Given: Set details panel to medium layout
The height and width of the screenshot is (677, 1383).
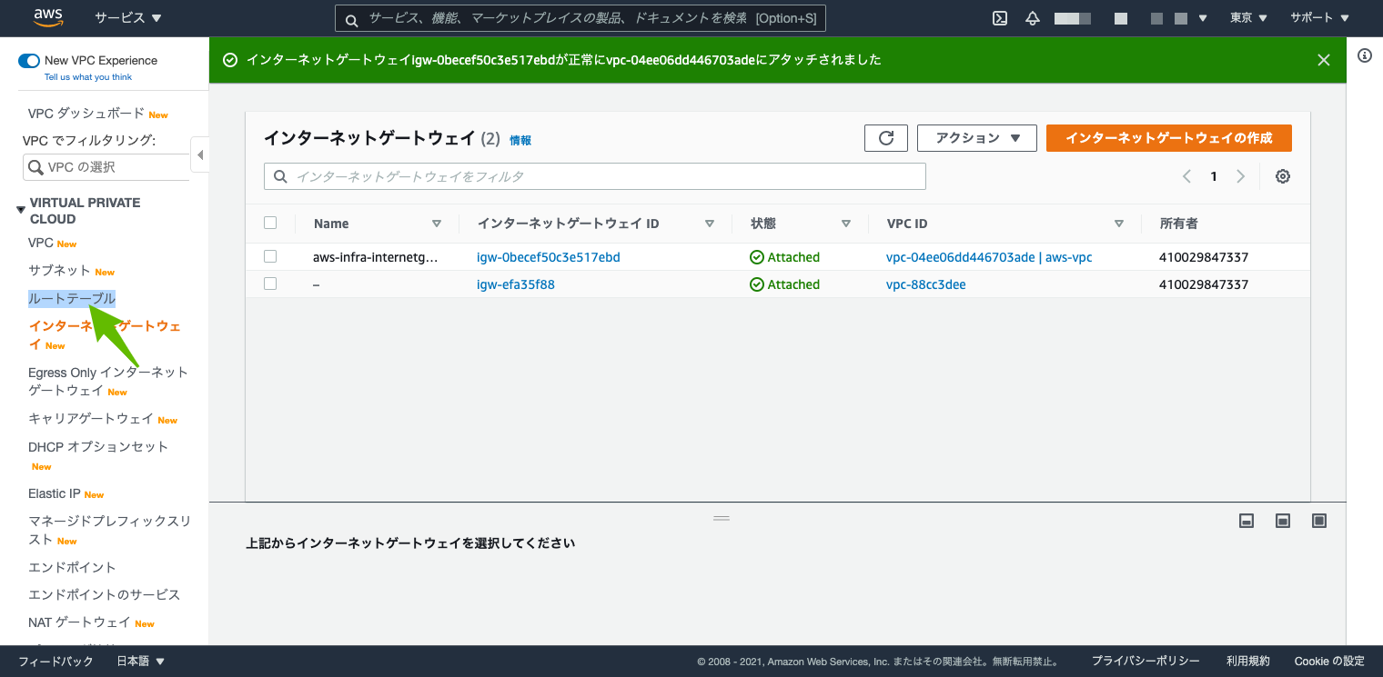Looking at the screenshot, I should pos(1283,521).
